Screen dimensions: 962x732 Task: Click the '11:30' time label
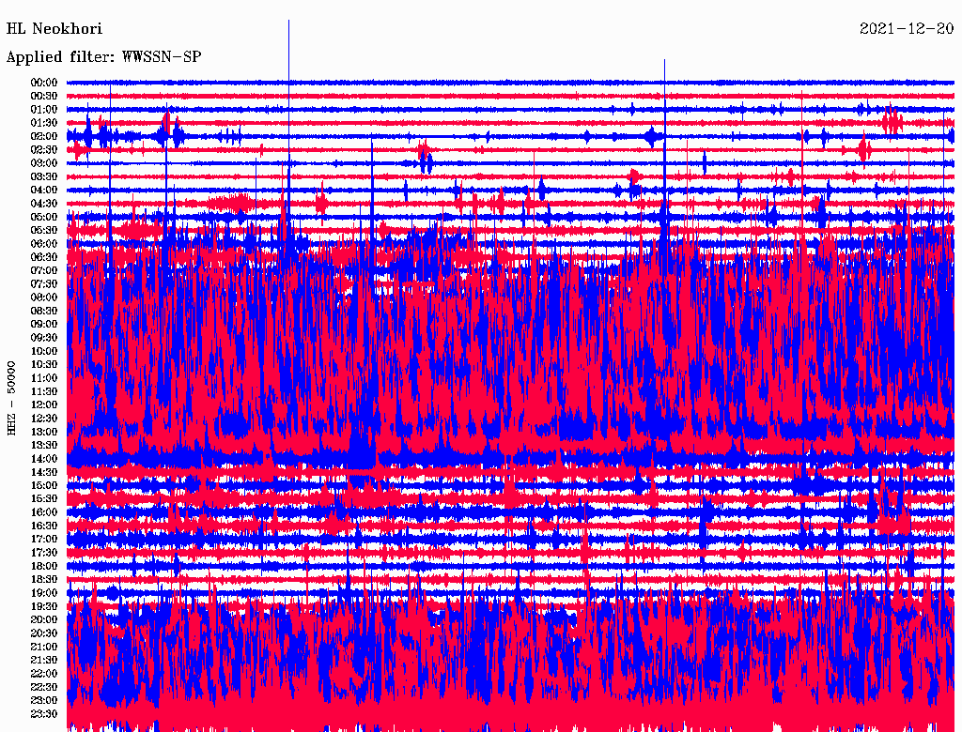click(x=44, y=391)
